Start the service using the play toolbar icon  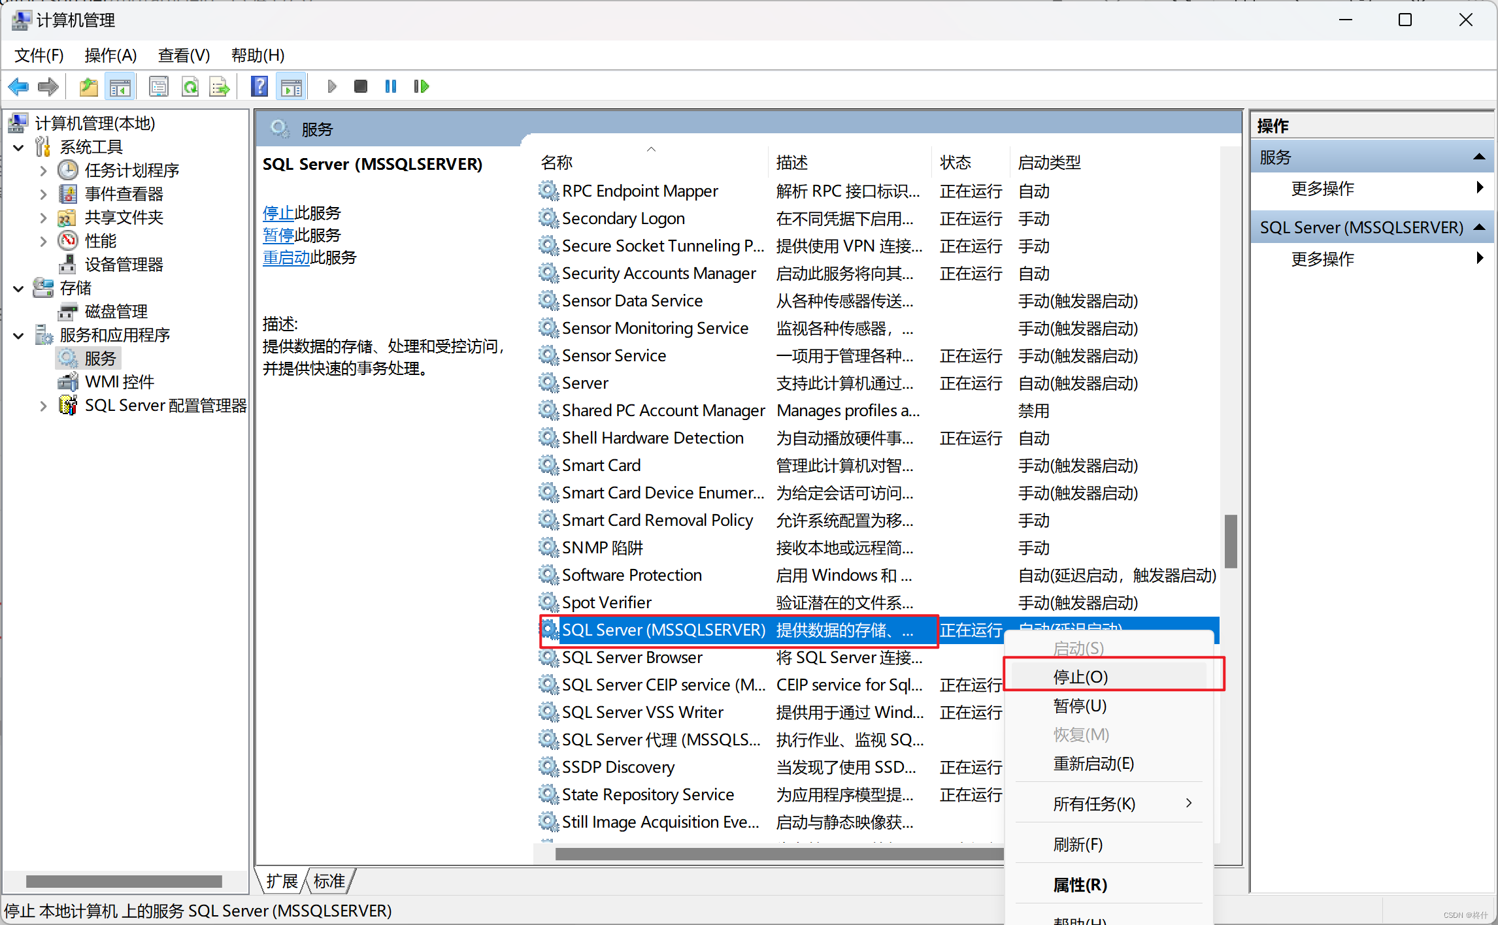coord(331,86)
